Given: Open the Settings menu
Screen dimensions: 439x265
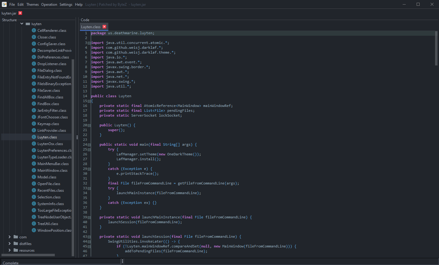Looking at the screenshot, I should 66,5.
